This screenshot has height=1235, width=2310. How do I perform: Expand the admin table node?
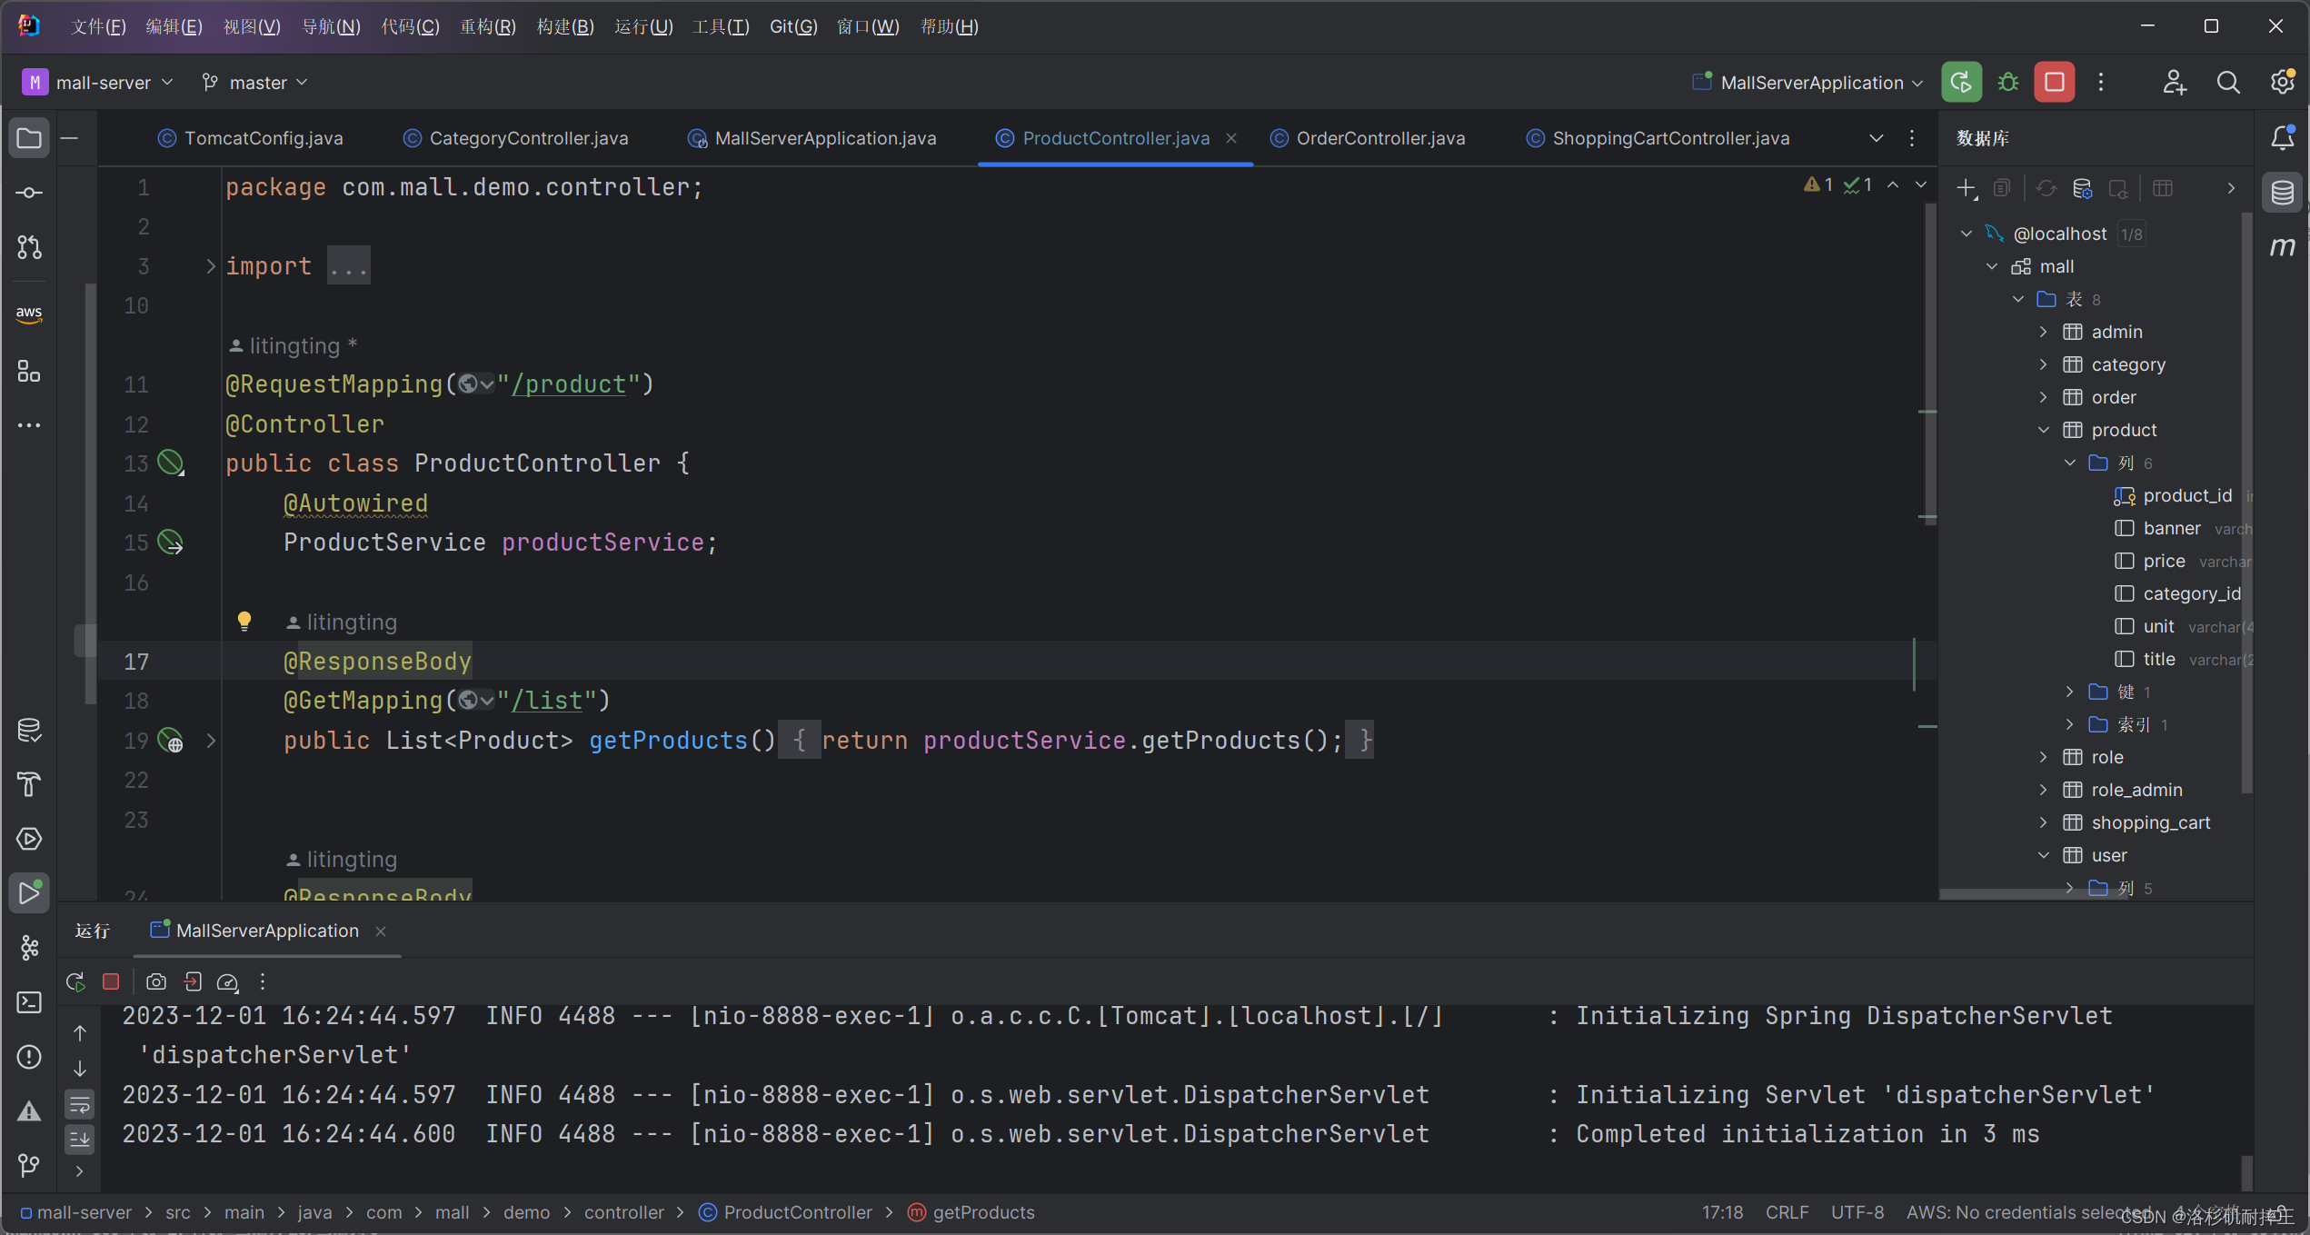tap(2044, 332)
